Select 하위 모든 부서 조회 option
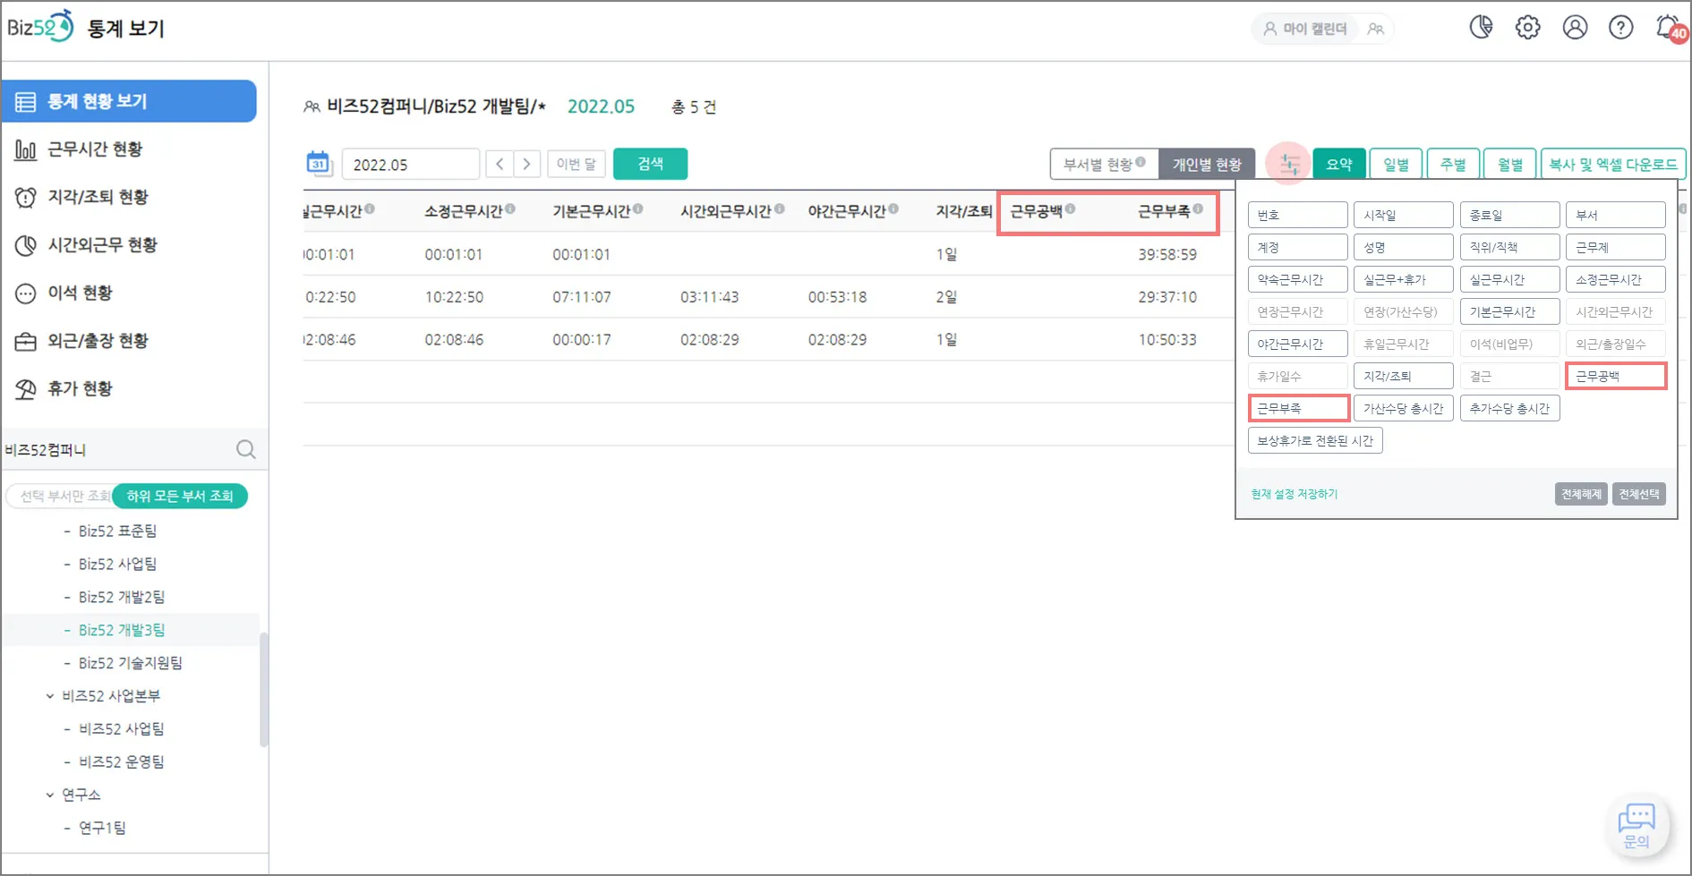The width and height of the screenshot is (1692, 876). (180, 496)
